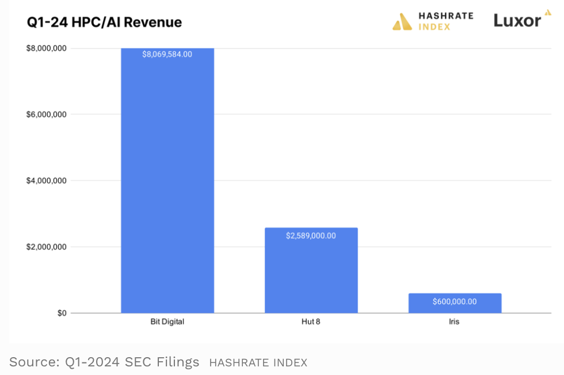This screenshot has width=564, height=375.
Task: Click the Hut 8 axis label
Action: coord(311,322)
